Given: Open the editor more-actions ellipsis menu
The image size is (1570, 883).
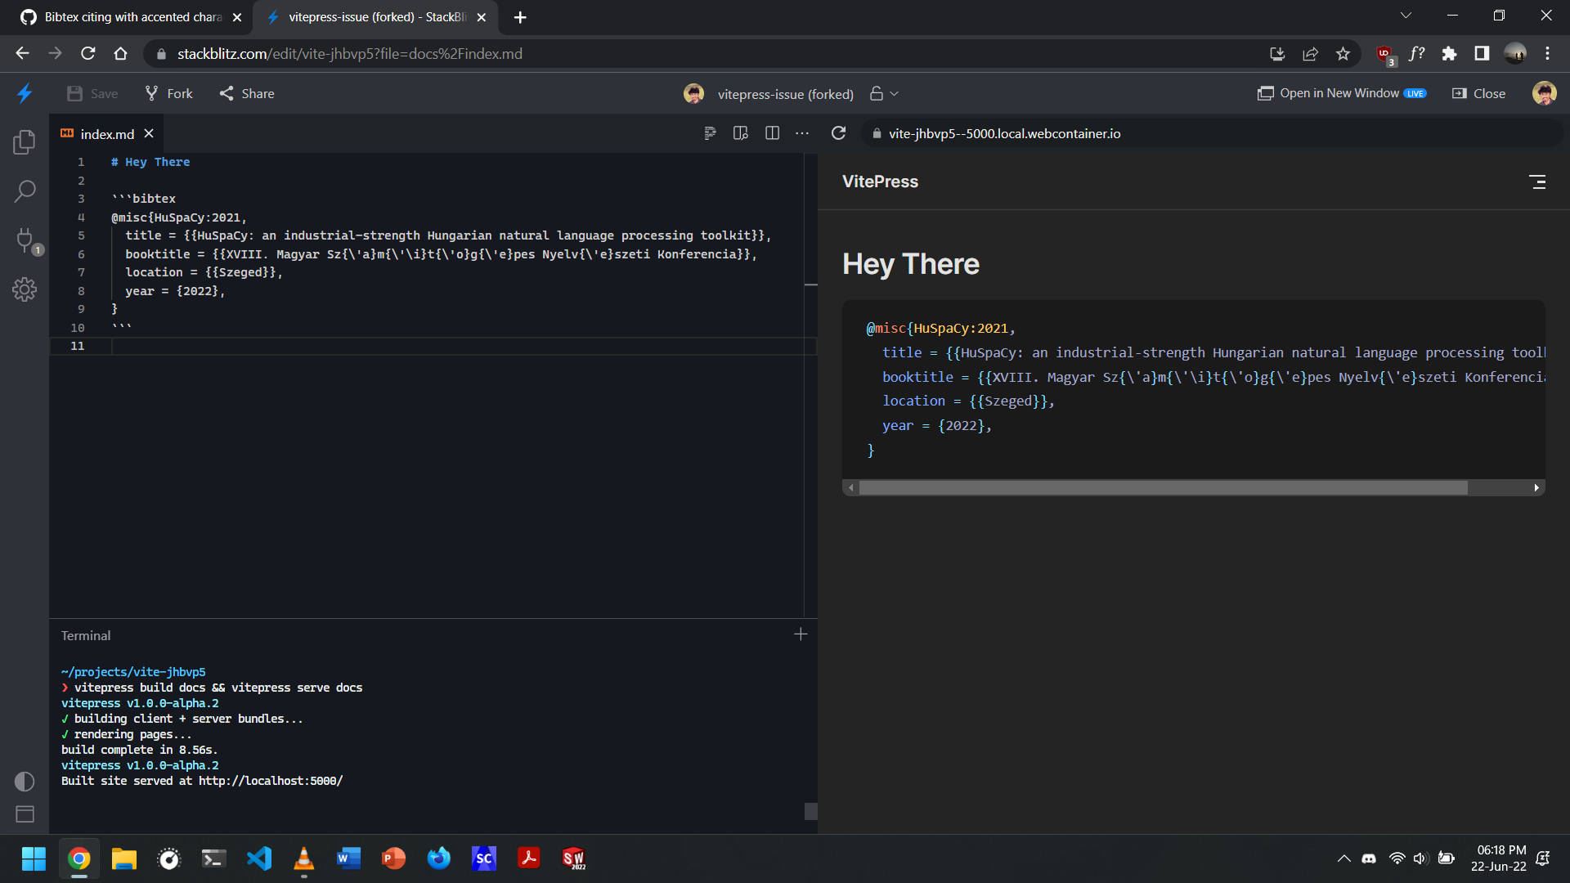Looking at the screenshot, I should (x=802, y=132).
